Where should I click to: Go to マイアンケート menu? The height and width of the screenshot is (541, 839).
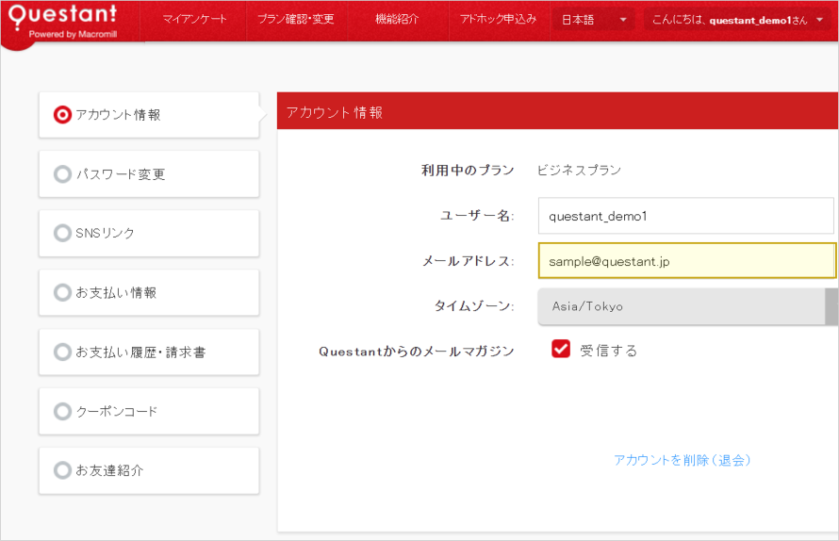(194, 20)
